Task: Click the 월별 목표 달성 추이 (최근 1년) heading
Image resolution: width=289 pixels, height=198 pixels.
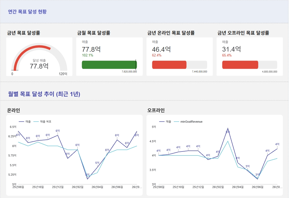Action: (44, 94)
